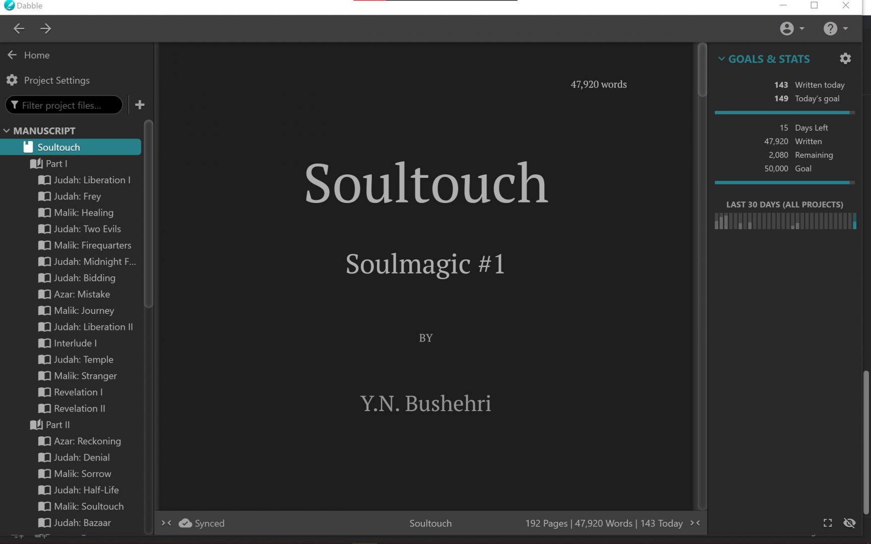
Task: Open the account profile dropdown
Action: click(791, 29)
